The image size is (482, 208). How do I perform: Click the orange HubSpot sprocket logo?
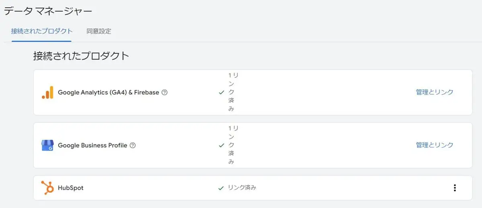coord(47,188)
